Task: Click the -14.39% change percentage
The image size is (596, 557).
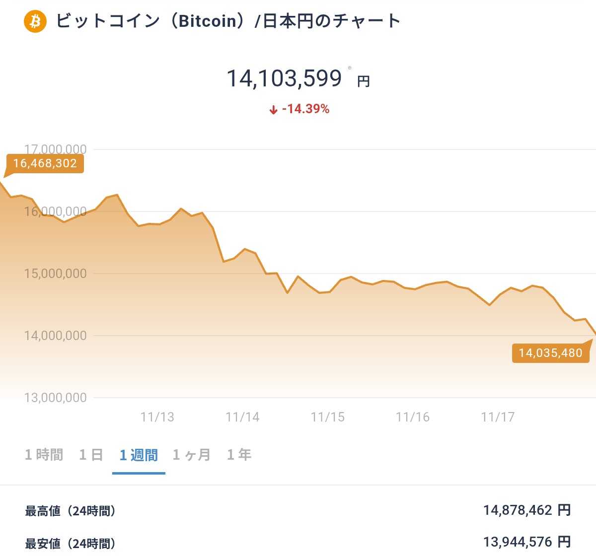Action: (x=305, y=109)
